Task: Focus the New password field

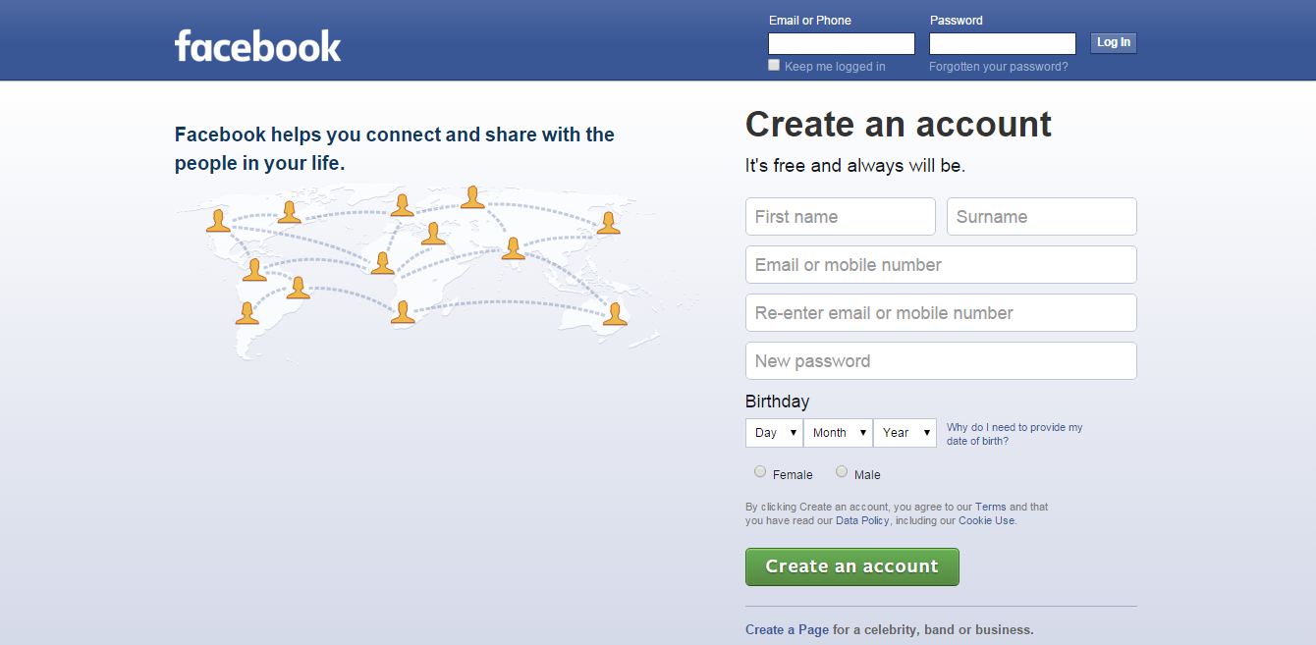Action: 941,361
